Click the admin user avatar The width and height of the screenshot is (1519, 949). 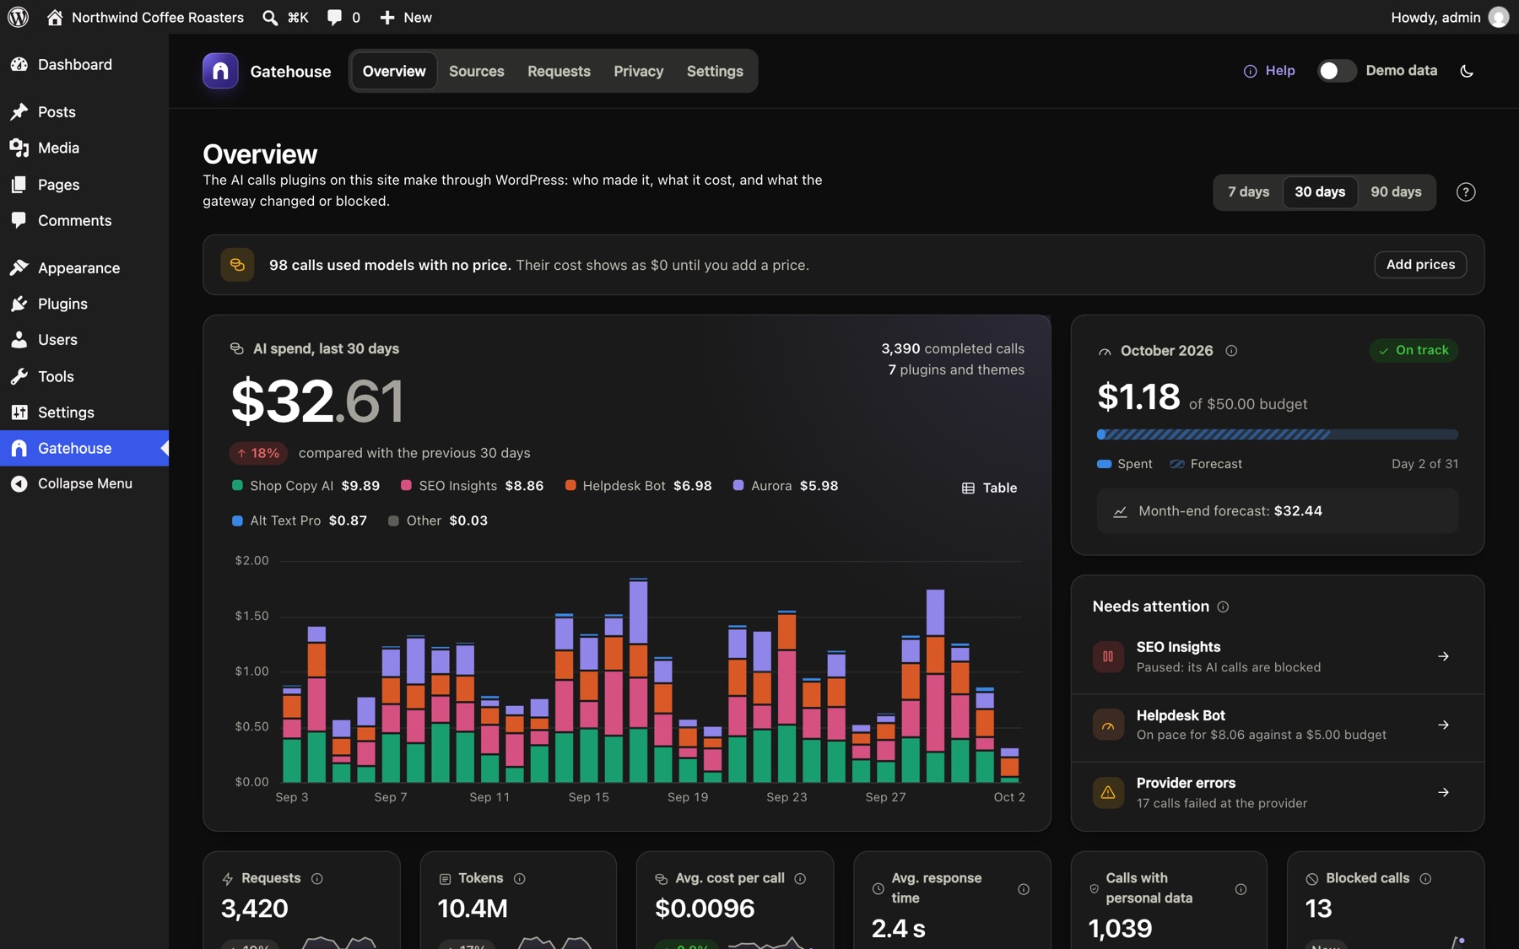(1499, 17)
